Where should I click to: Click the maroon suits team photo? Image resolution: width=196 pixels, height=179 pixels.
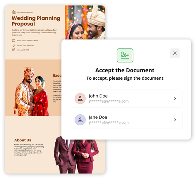(76, 156)
